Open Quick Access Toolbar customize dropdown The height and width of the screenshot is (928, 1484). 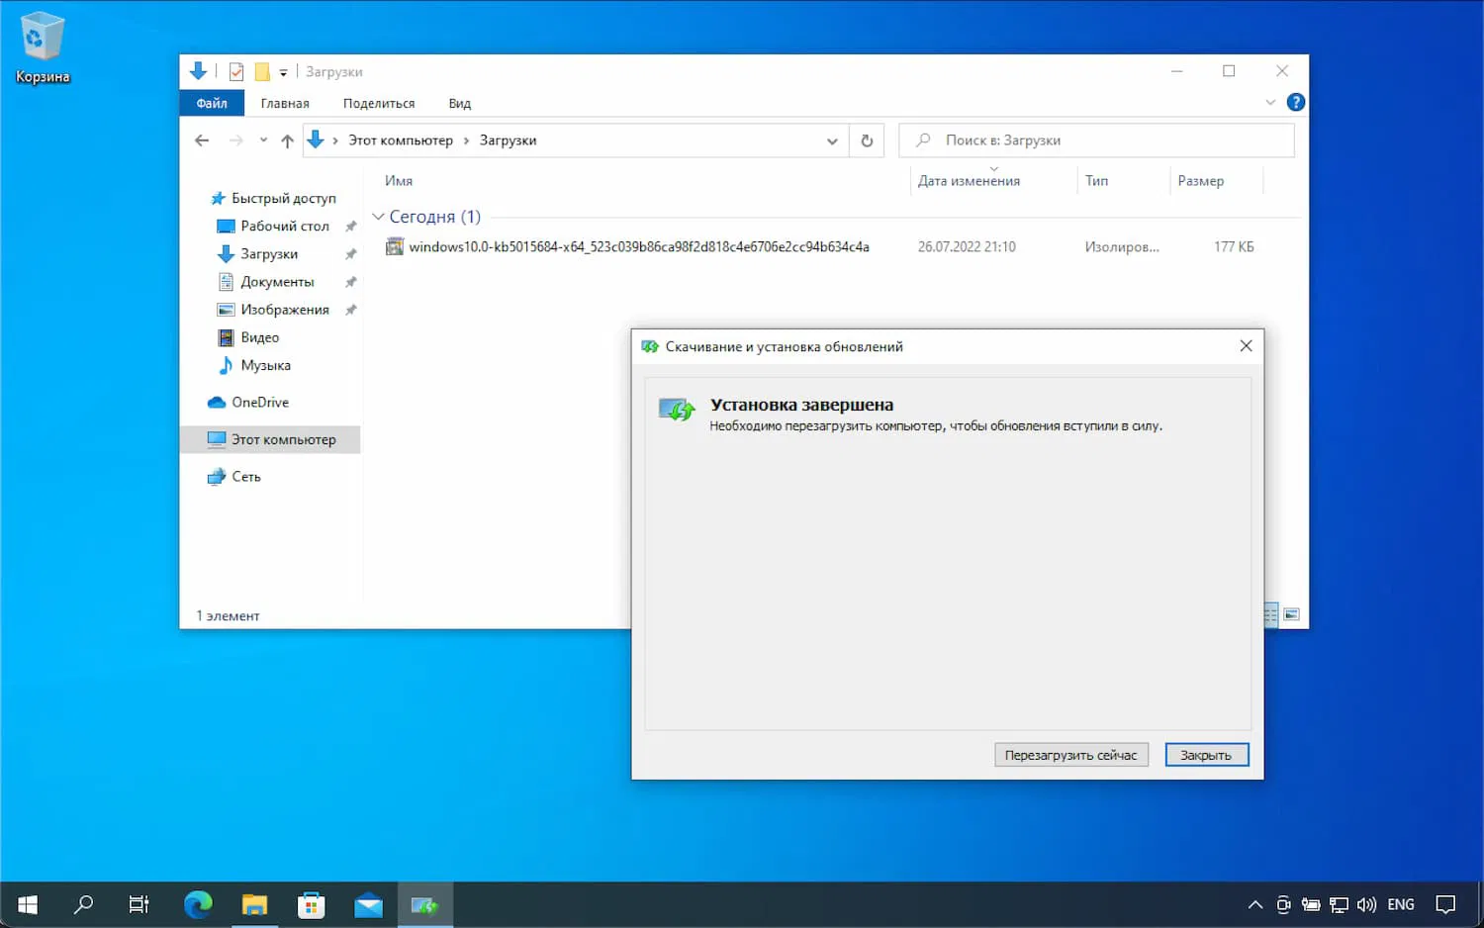[283, 72]
